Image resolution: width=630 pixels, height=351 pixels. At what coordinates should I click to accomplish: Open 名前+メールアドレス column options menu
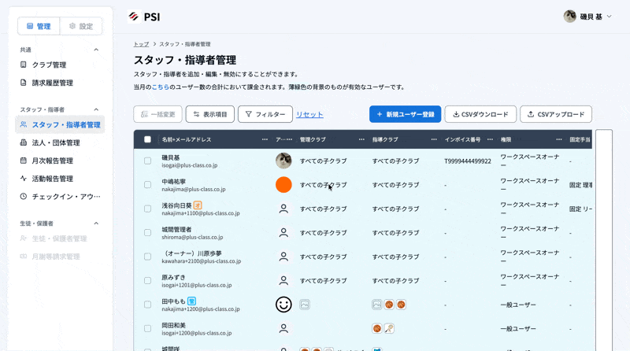(x=265, y=139)
